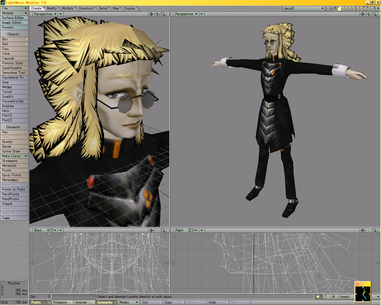Switch to the Map tab

(116, 8)
